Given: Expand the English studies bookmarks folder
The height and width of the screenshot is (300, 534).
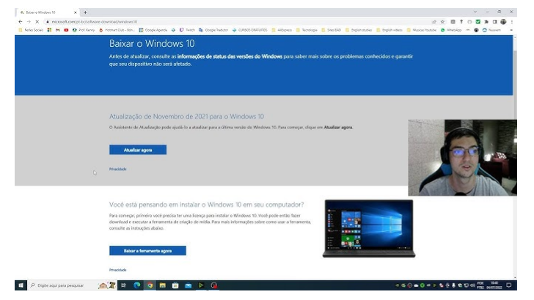Looking at the screenshot, I should (359, 30).
